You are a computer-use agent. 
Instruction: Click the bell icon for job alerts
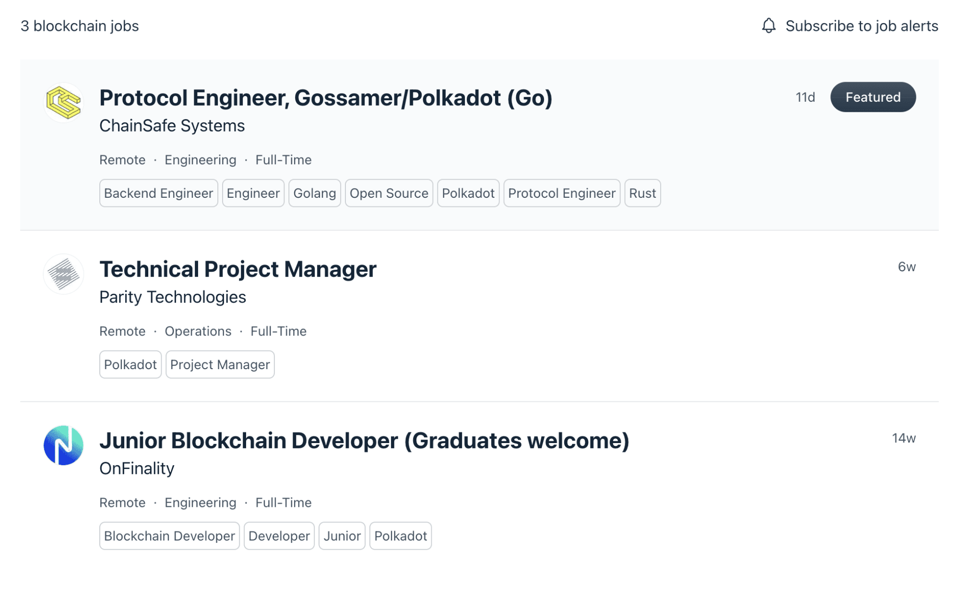click(x=769, y=25)
